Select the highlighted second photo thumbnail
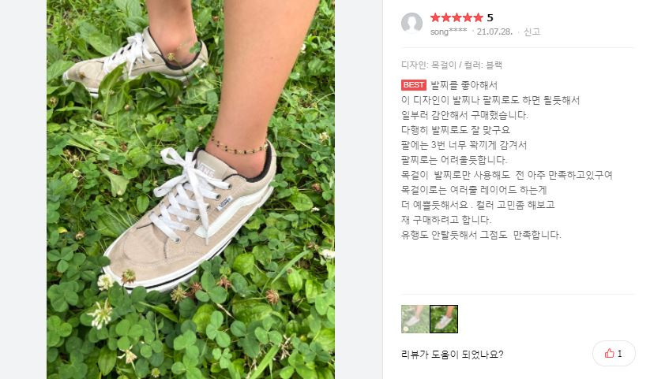 click(444, 319)
